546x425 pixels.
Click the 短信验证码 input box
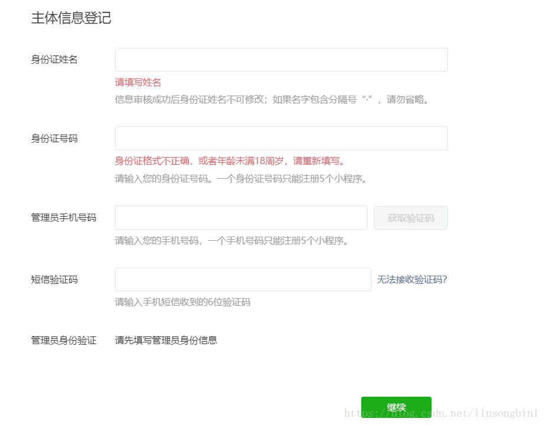[x=243, y=279]
